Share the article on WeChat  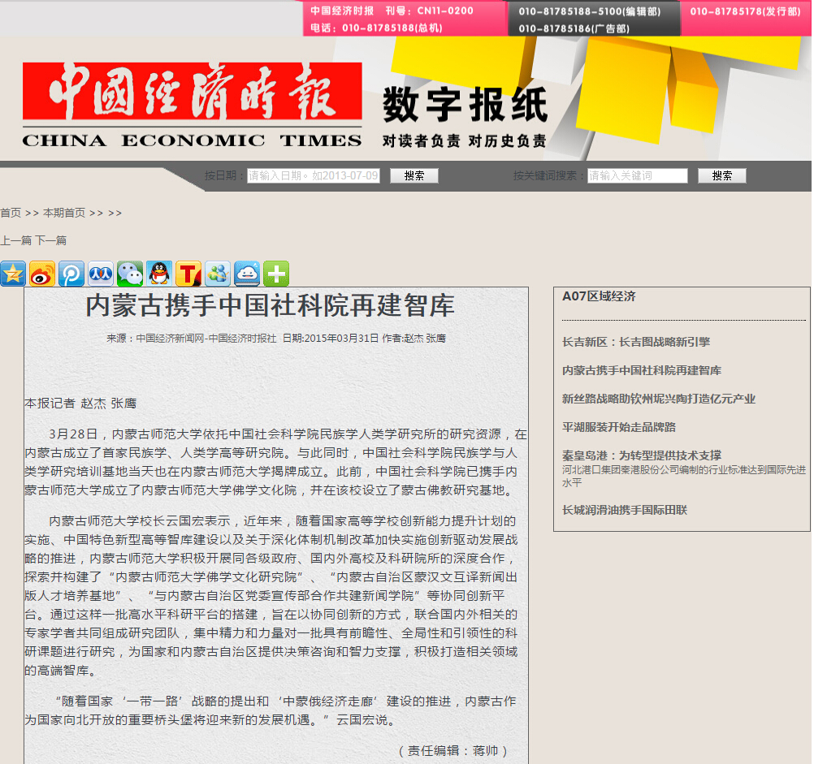130,274
